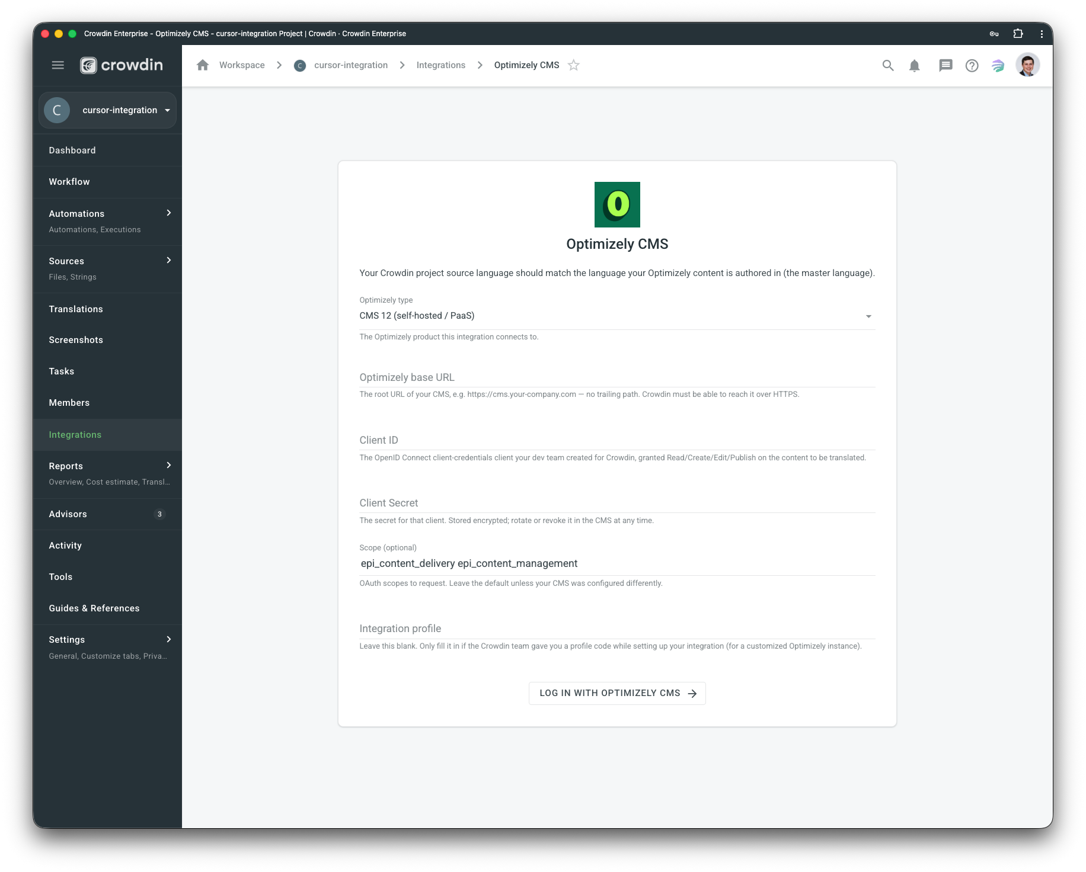Click the Optimizely CMS green logo
1086x872 pixels.
click(x=617, y=204)
